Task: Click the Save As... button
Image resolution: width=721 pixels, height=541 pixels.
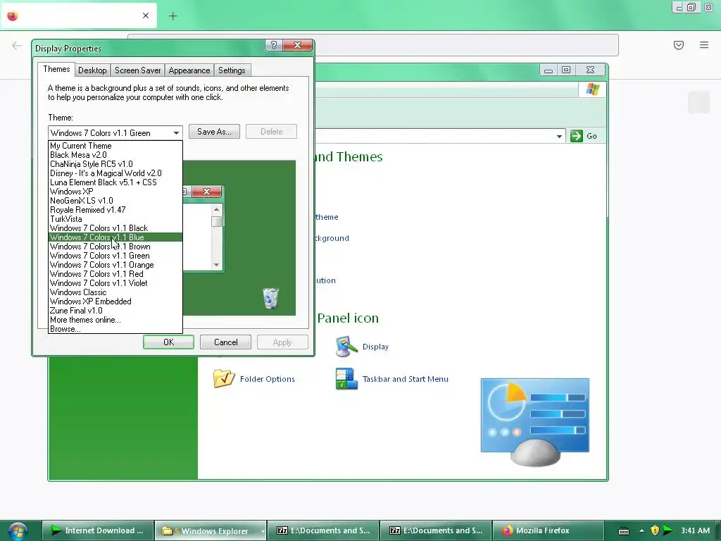Action: [x=214, y=132]
